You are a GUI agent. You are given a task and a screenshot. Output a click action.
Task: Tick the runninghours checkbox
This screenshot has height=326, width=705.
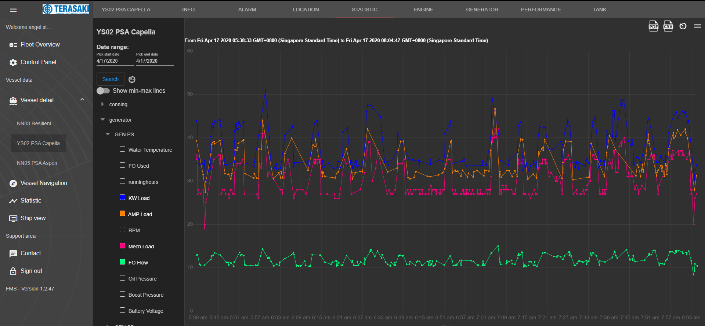[123, 181]
